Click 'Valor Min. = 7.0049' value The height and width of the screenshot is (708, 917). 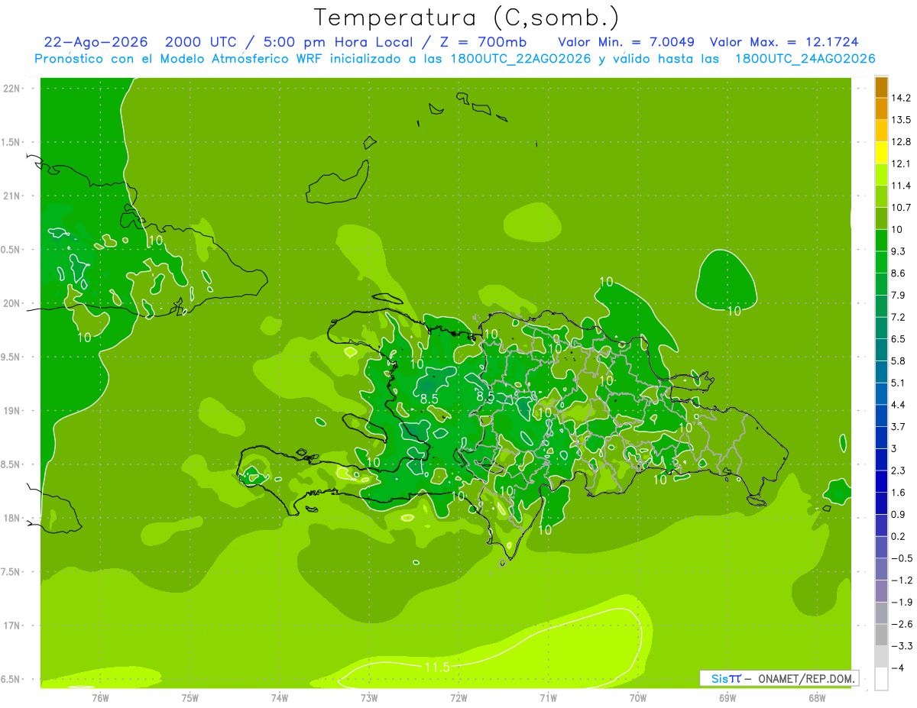[627, 42]
